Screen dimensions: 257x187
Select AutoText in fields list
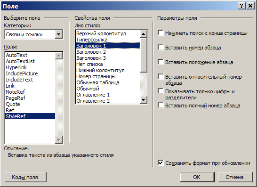[30, 55]
